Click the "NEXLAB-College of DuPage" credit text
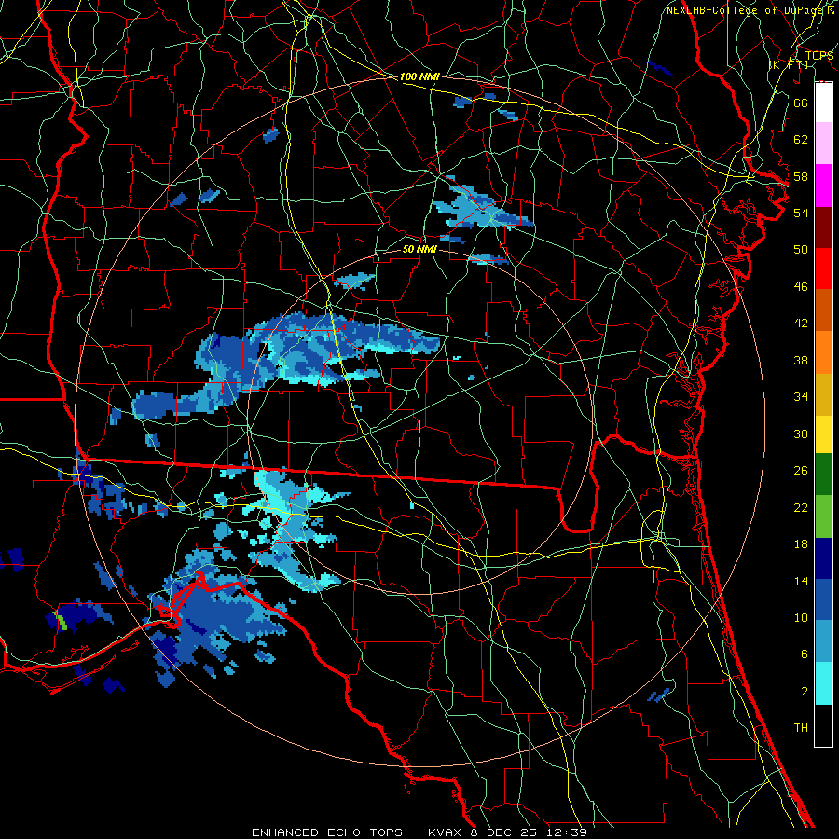Image resolution: width=839 pixels, height=839 pixels. click(x=746, y=10)
